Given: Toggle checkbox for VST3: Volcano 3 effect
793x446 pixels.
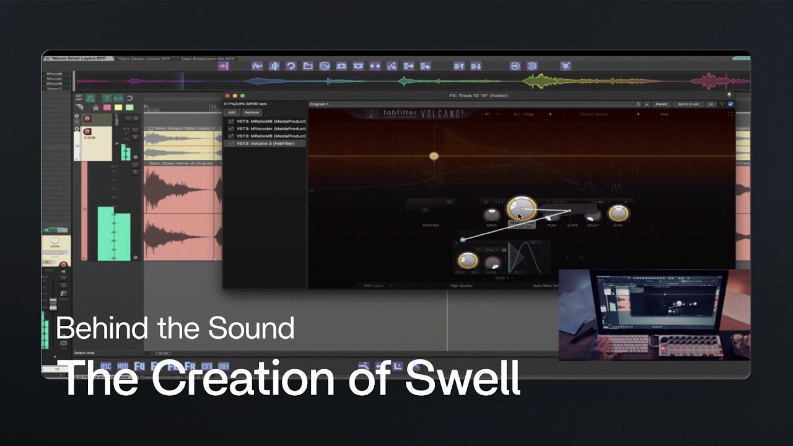Looking at the screenshot, I should 231,143.
